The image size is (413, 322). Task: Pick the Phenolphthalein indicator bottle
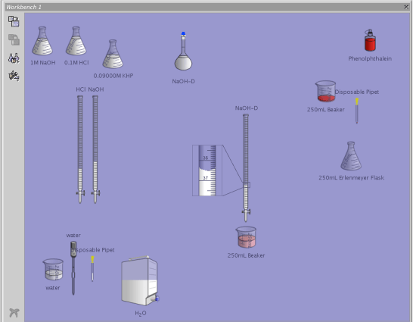point(370,40)
